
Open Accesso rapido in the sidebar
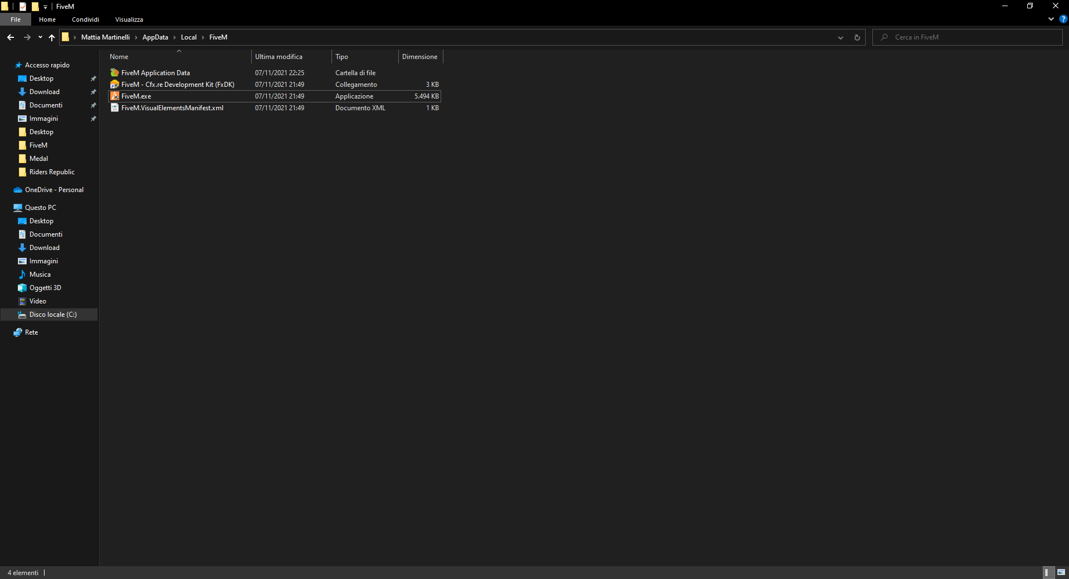click(47, 65)
